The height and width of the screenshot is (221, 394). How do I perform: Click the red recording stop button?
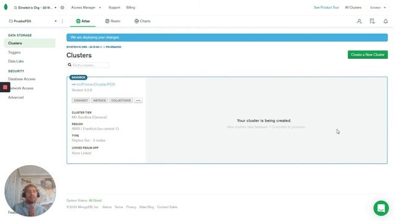[x=5, y=87]
